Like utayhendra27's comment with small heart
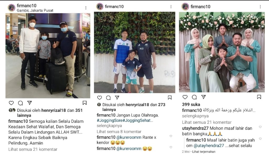The height and width of the screenshot is (155, 269). tap(260, 127)
